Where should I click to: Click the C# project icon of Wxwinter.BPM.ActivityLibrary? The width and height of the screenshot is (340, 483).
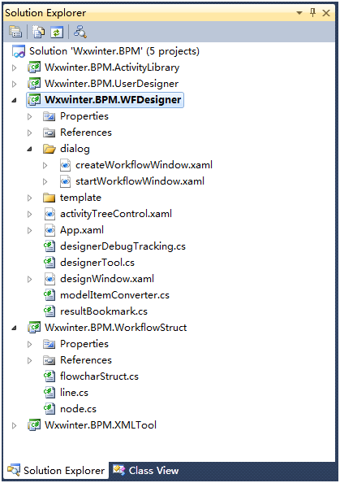[x=34, y=67]
